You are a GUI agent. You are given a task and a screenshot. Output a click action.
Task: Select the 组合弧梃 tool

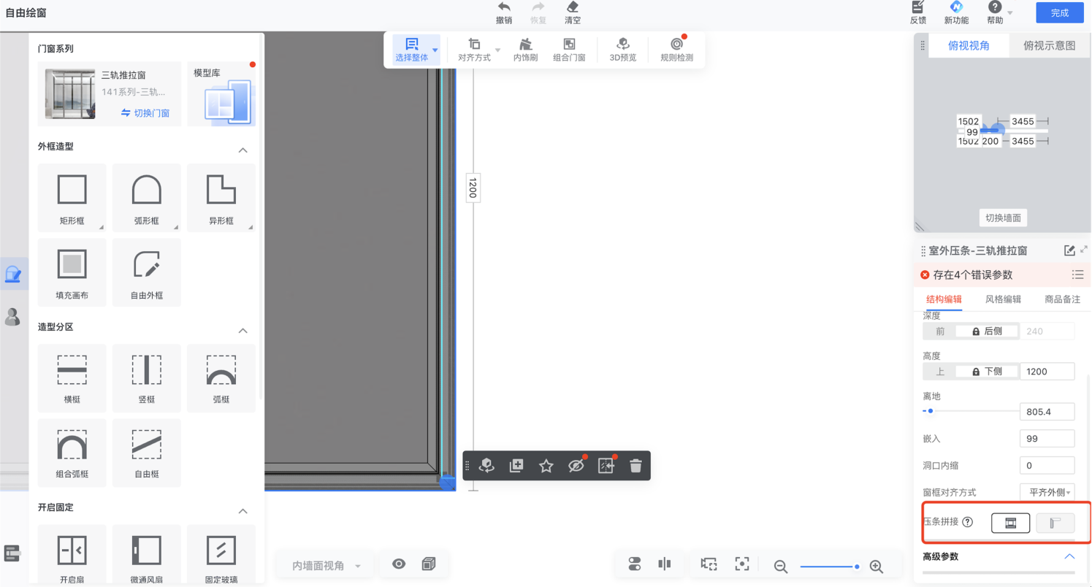point(72,453)
